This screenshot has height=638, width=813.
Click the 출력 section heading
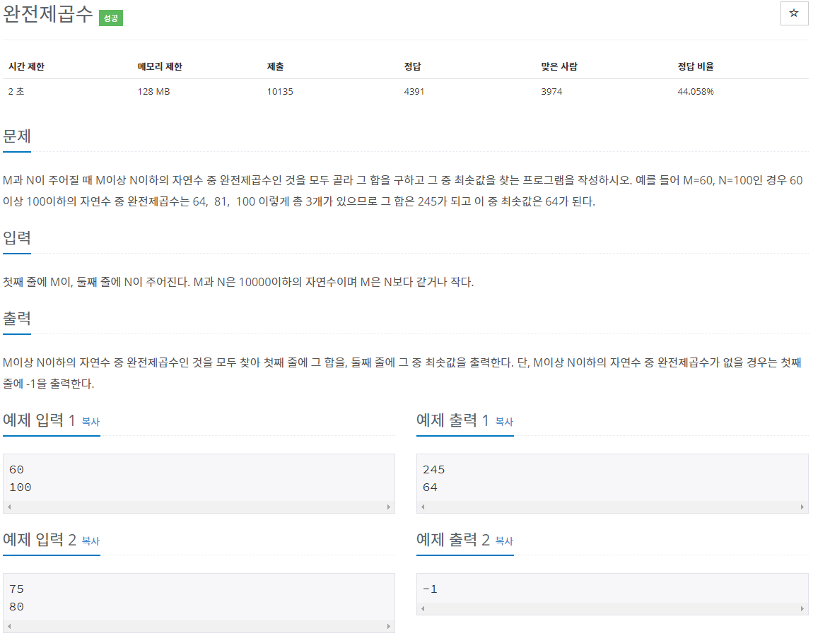click(17, 318)
